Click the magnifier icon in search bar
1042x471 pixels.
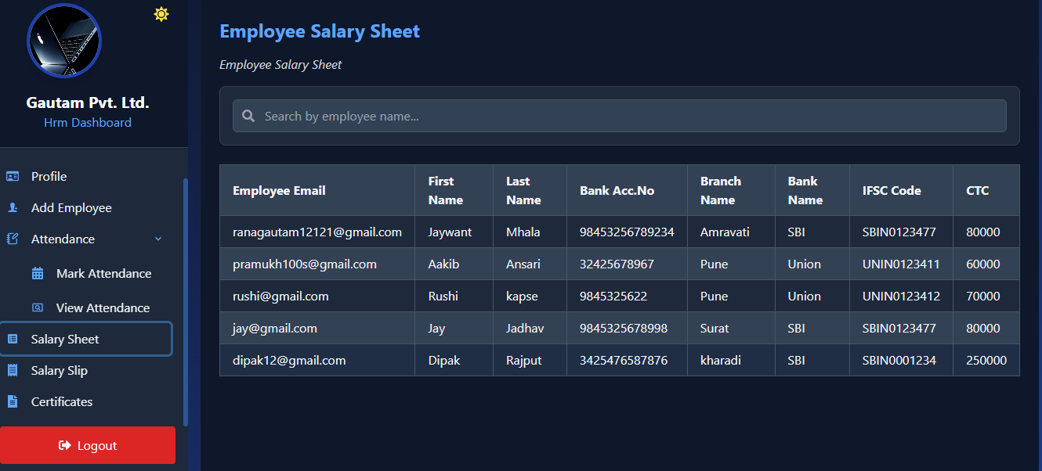click(x=248, y=116)
